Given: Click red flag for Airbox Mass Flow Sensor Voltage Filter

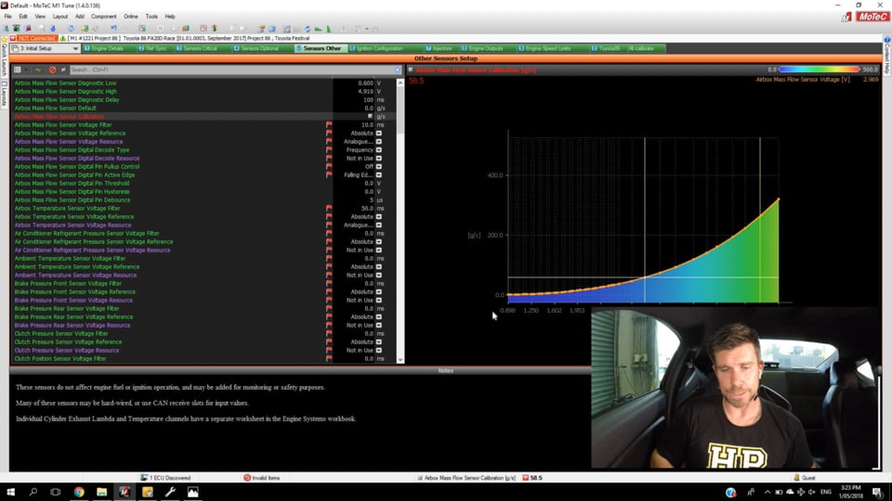Looking at the screenshot, I should pyautogui.click(x=329, y=125).
